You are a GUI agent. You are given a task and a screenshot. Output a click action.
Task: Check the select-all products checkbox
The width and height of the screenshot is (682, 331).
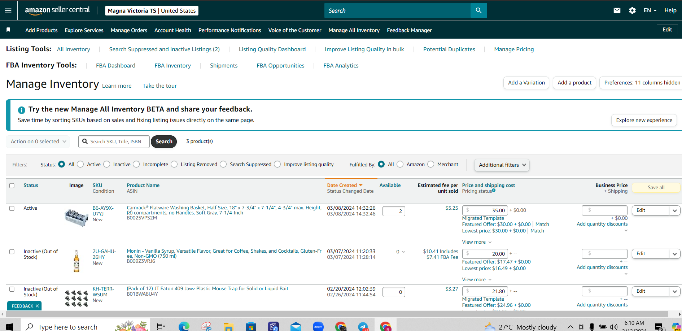point(12,186)
